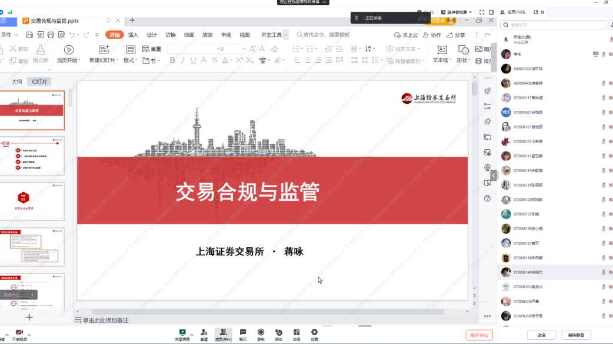The width and height of the screenshot is (613, 344).
Task: Click the search commands field
Action: pyautogui.click(x=323, y=35)
